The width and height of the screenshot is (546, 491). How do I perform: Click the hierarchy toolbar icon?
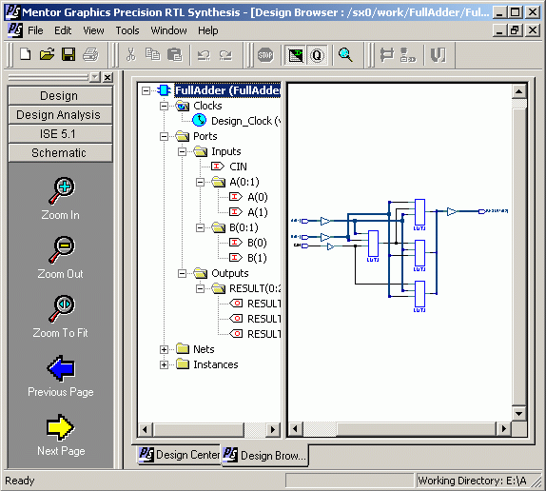click(408, 55)
